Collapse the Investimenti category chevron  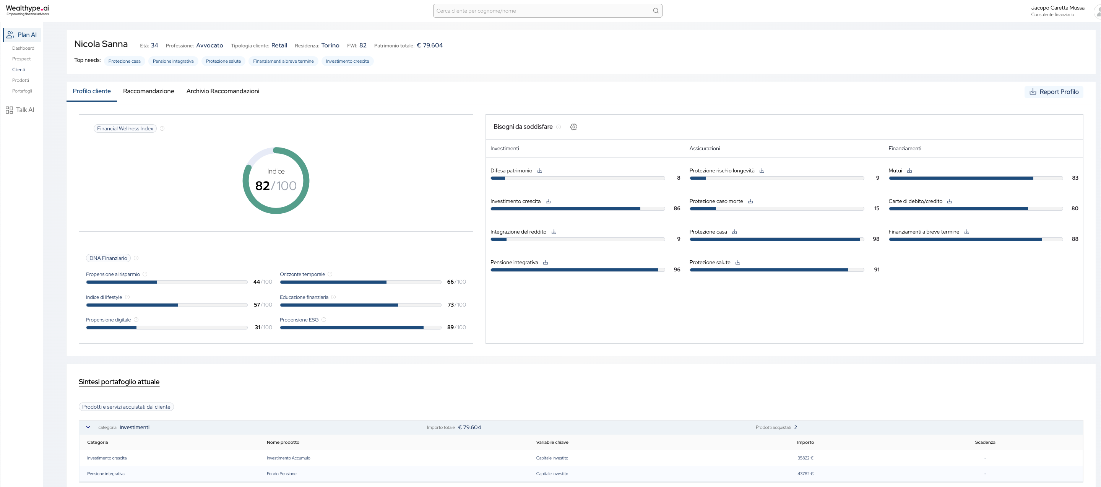(x=88, y=427)
